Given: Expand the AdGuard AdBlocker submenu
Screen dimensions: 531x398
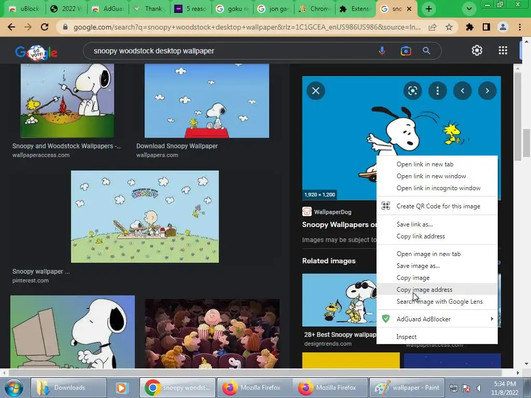Looking at the screenshot, I should coord(437,319).
